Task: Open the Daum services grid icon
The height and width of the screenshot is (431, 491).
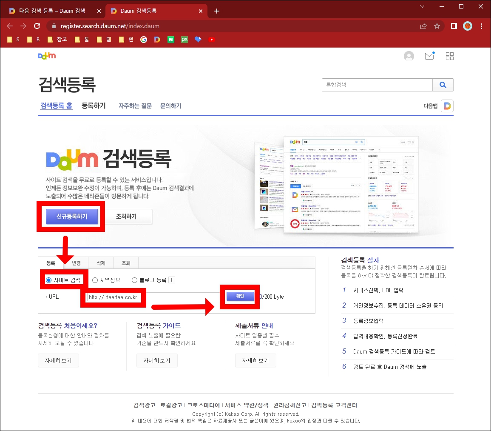Action: click(x=449, y=56)
